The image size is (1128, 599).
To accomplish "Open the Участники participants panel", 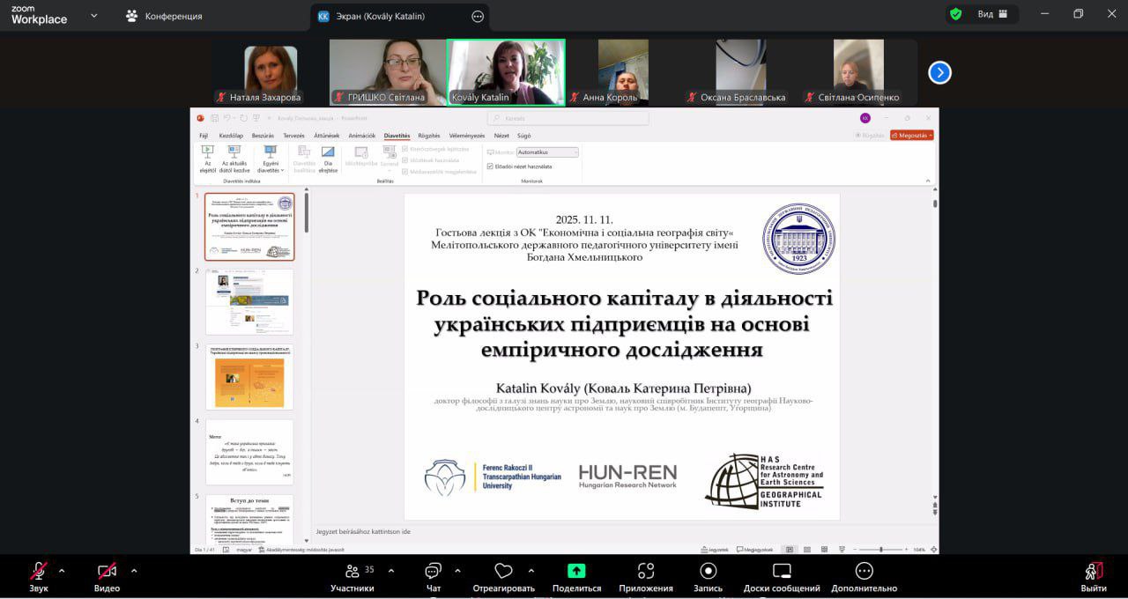I will tap(352, 572).
